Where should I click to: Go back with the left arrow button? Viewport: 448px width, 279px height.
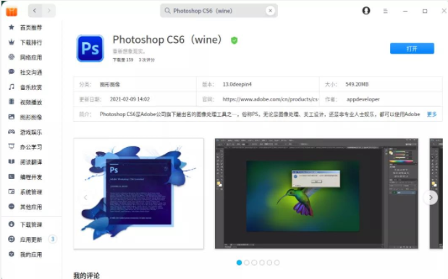click(35, 11)
